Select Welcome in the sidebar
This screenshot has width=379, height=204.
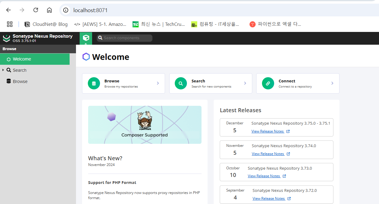(x=35, y=59)
